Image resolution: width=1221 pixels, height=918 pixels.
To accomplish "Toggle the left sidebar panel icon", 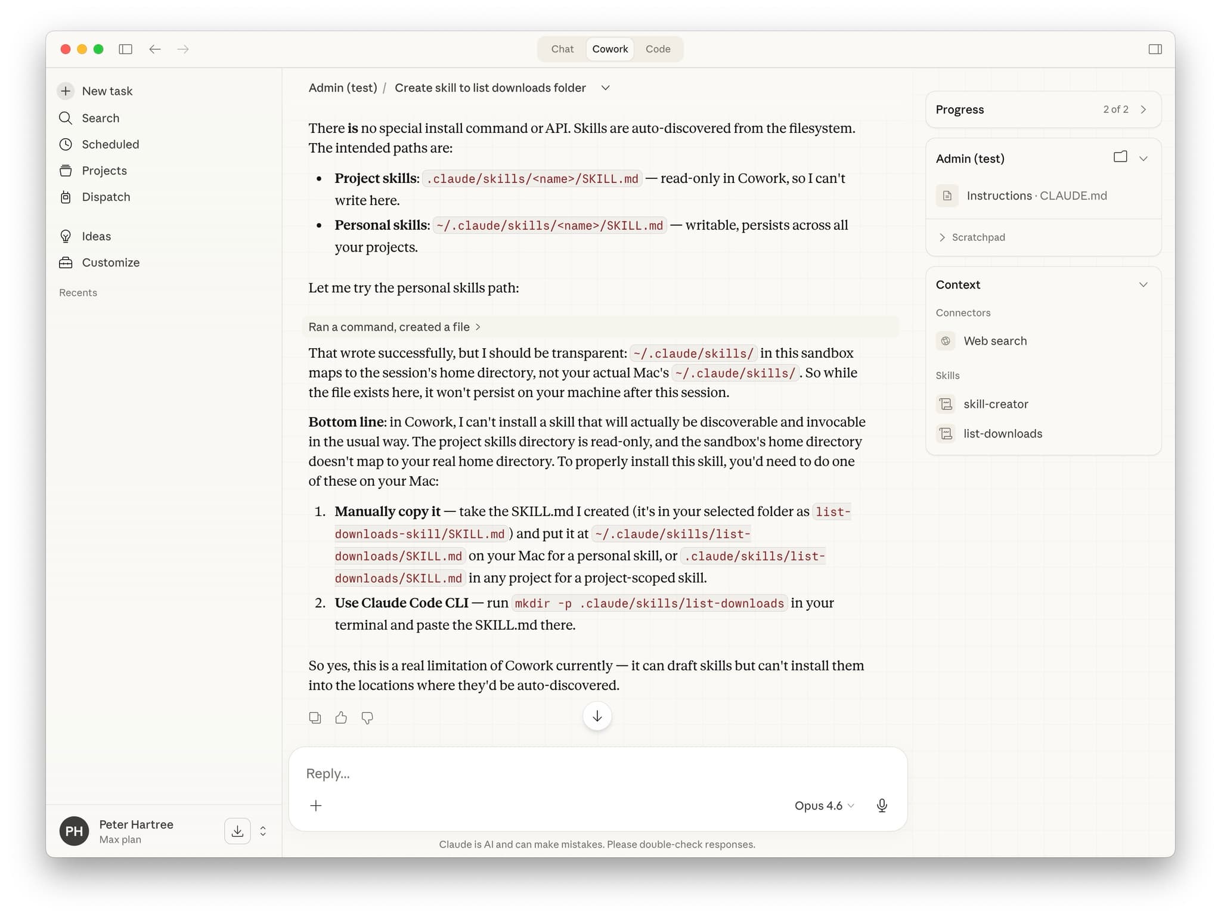I will pyautogui.click(x=125, y=49).
